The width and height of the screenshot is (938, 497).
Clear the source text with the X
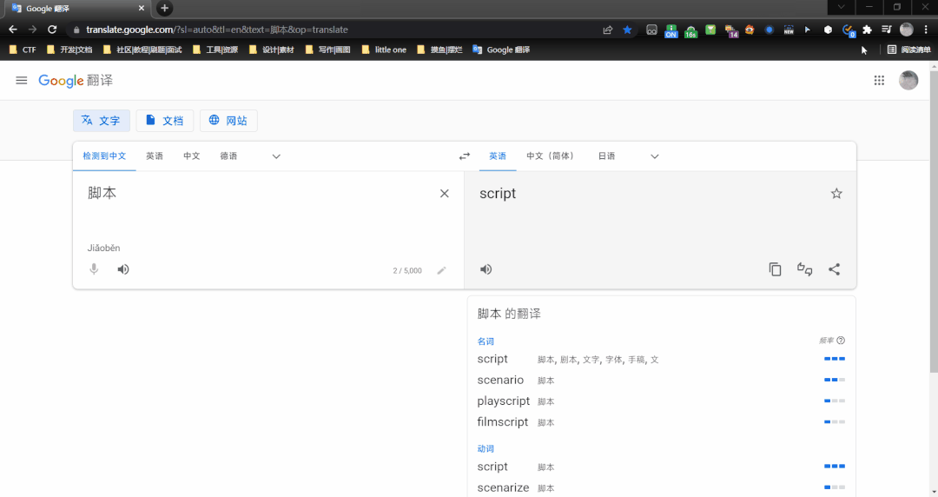tap(444, 194)
